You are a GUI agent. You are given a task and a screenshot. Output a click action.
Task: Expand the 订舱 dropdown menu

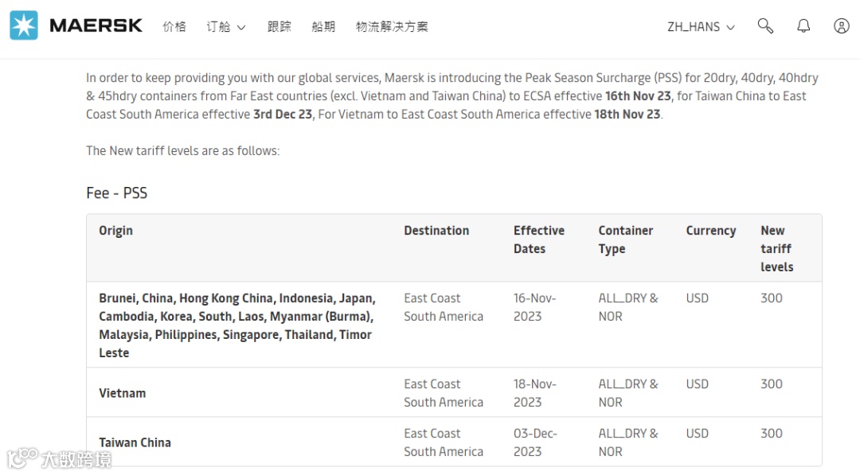[x=225, y=26]
